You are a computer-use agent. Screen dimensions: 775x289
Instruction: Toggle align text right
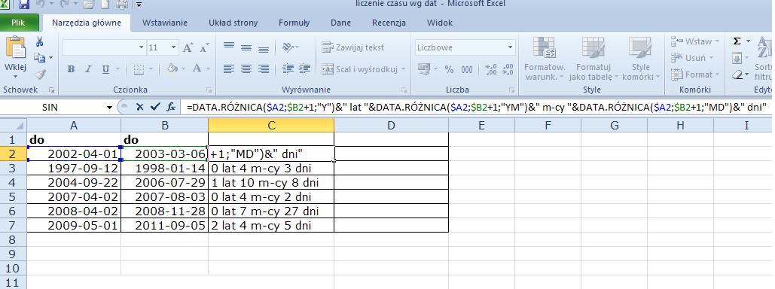pos(264,69)
